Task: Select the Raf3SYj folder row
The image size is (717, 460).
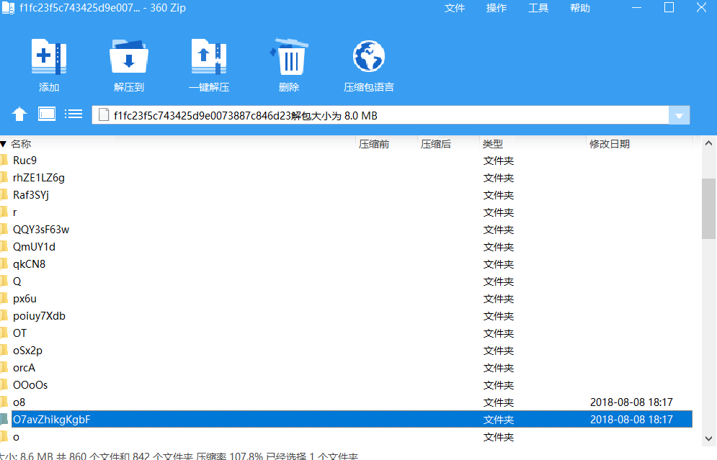Action: pyautogui.click(x=346, y=195)
